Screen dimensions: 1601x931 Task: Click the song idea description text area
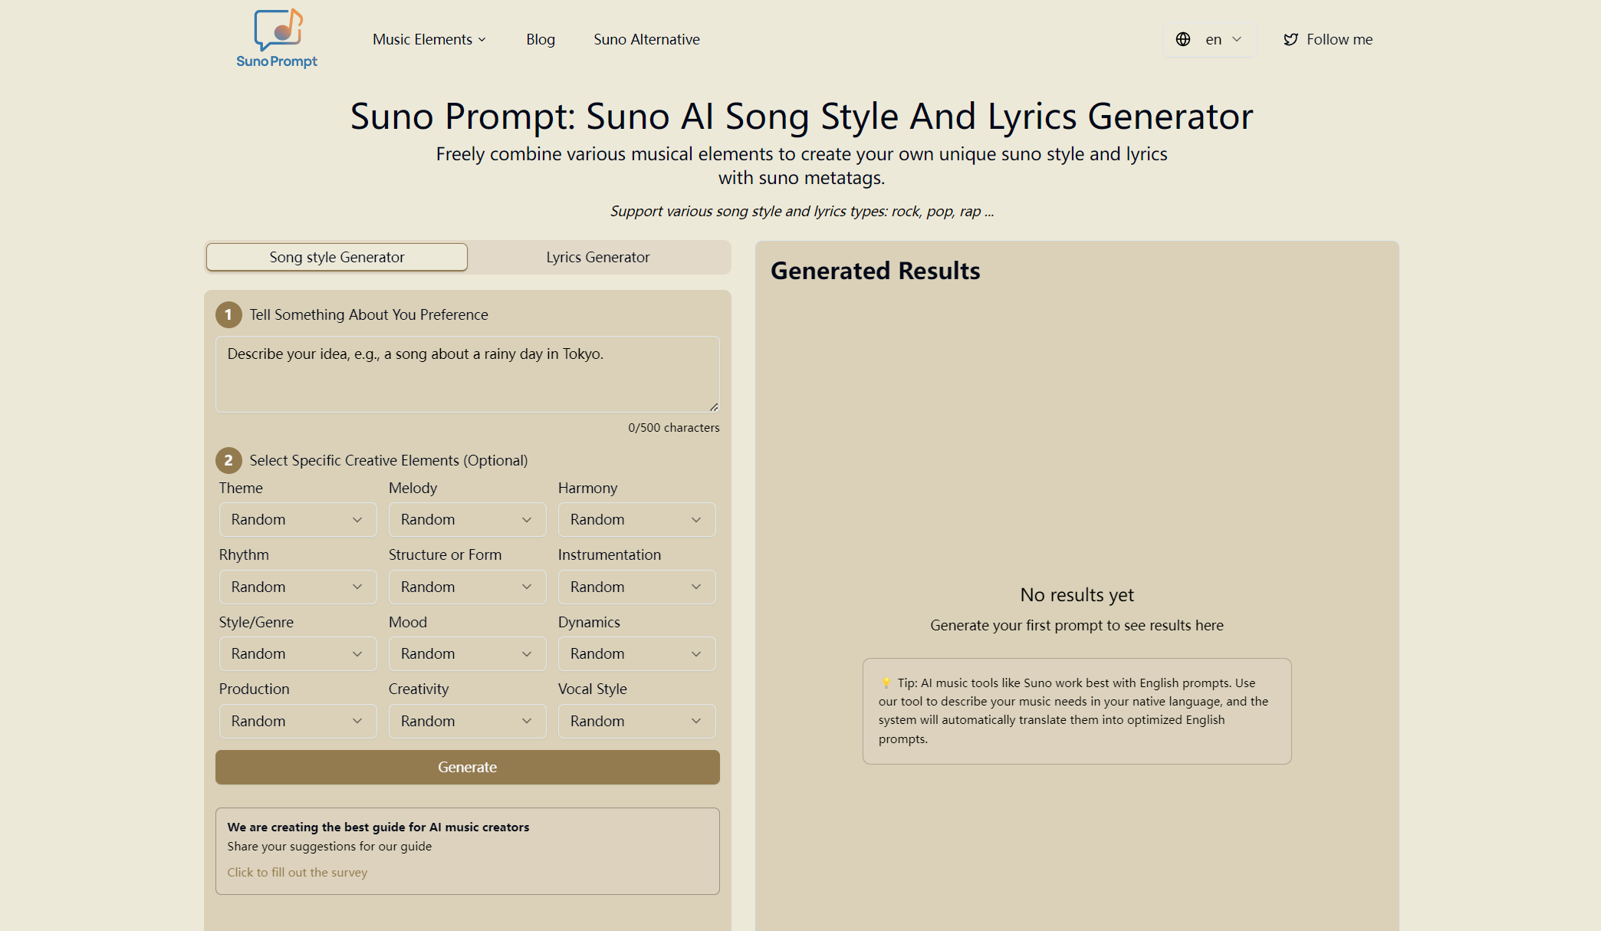(466, 373)
